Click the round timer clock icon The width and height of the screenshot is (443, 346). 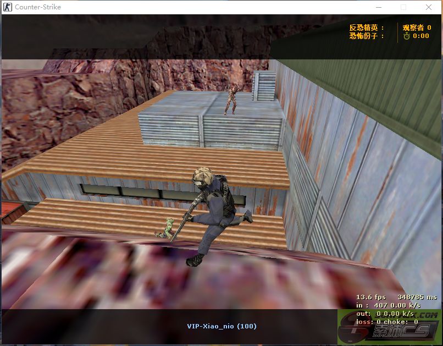(x=407, y=36)
